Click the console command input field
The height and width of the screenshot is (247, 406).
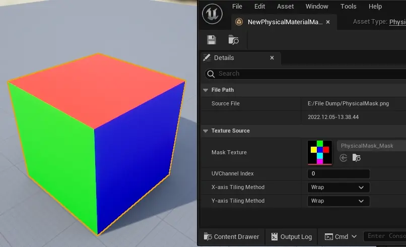click(x=385, y=236)
